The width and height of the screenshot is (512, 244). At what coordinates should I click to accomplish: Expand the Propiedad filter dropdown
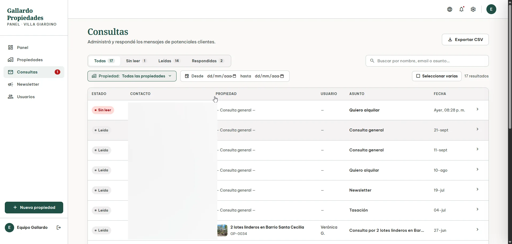pos(132,76)
